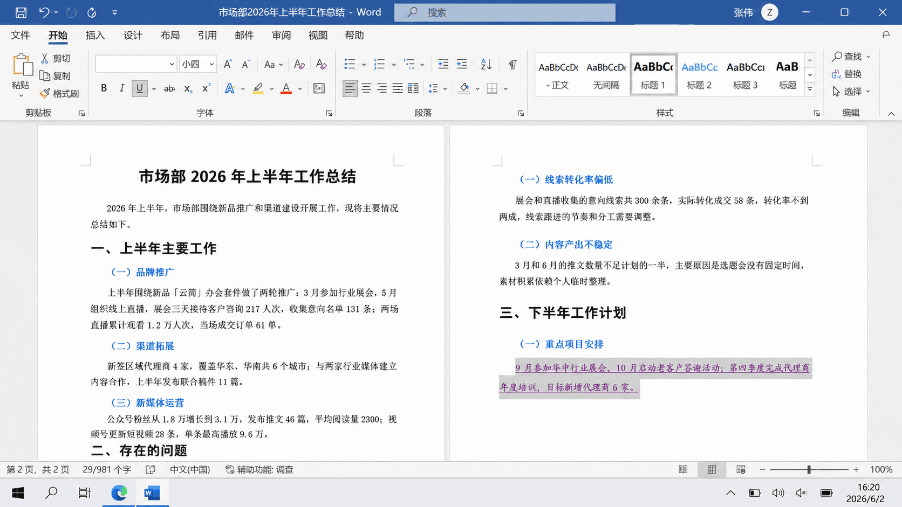Decrease paragraph indent

click(443, 64)
